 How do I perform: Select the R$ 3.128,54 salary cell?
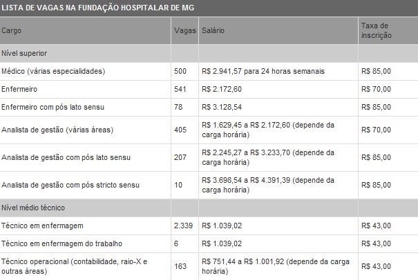[x=222, y=107]
